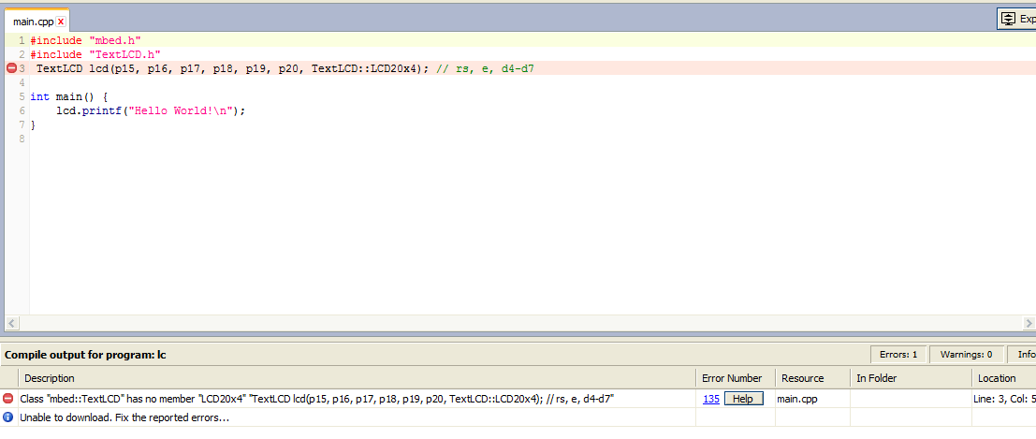
Task: Open the error number 135 link
Action: (711, 399)
